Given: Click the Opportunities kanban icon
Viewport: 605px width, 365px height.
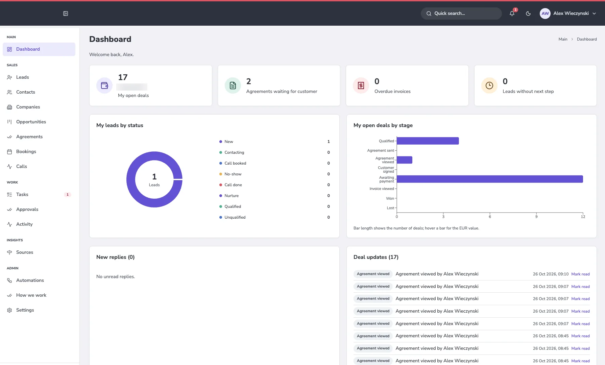Looking at the screenshot, I should [9, 122].
